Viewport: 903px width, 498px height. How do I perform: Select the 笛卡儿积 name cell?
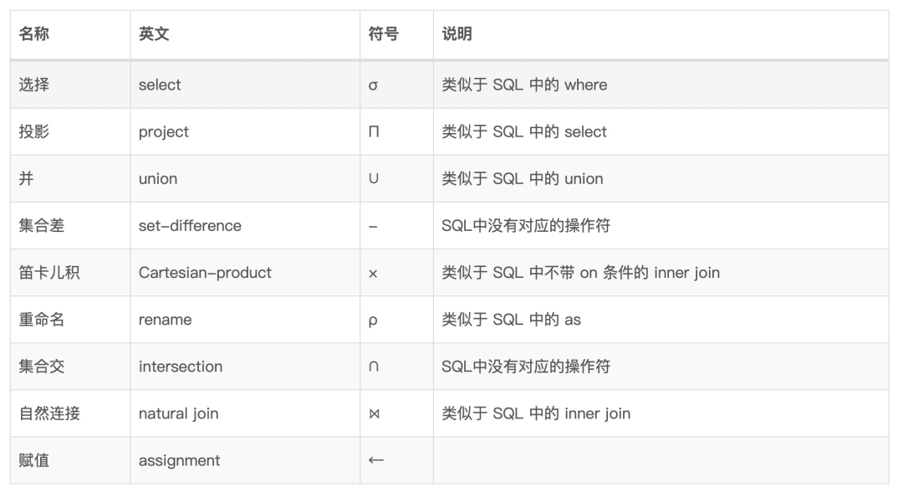[x=49, y=273]
